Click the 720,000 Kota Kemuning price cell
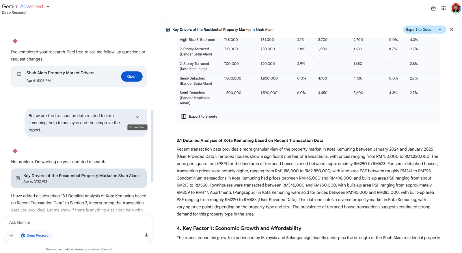Screen dimensions: 462x253 tap(268, 64)
